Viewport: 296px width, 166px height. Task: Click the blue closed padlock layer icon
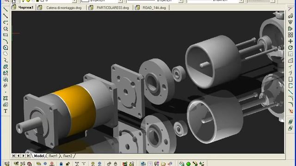pos(61,164)
